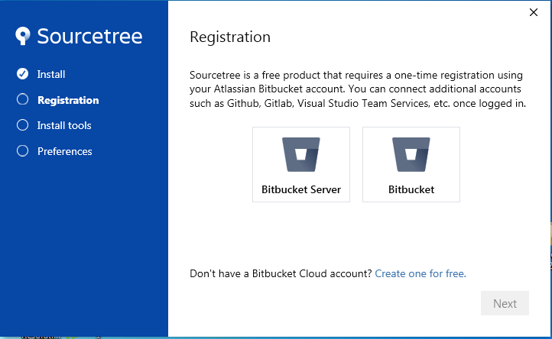Screen dimensions: 552x339
Task: Choose the Bitbucket label text in the right-hand card
Action: pyautogui.click(x=411, y=189)
